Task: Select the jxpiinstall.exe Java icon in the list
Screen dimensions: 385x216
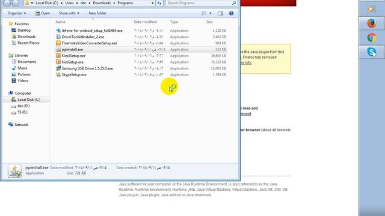Action: point(58,49)
